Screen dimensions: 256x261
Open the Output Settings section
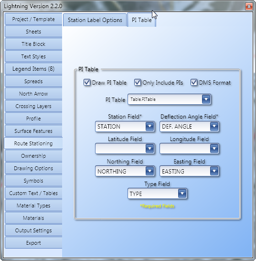33,230
